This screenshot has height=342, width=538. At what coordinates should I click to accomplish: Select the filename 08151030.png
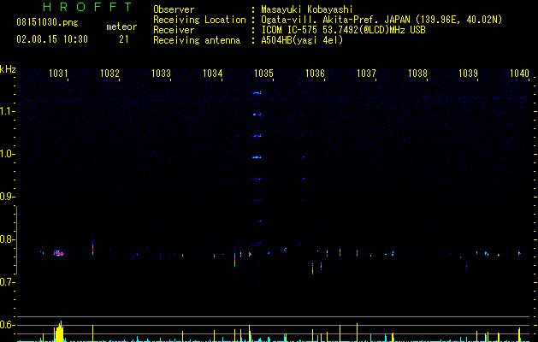(47, 23)
